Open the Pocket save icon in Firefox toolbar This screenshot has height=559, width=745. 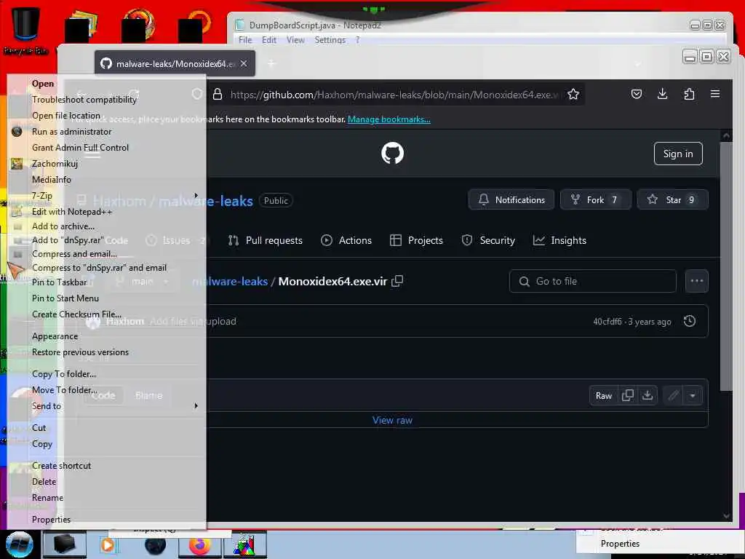coord(636,94)
